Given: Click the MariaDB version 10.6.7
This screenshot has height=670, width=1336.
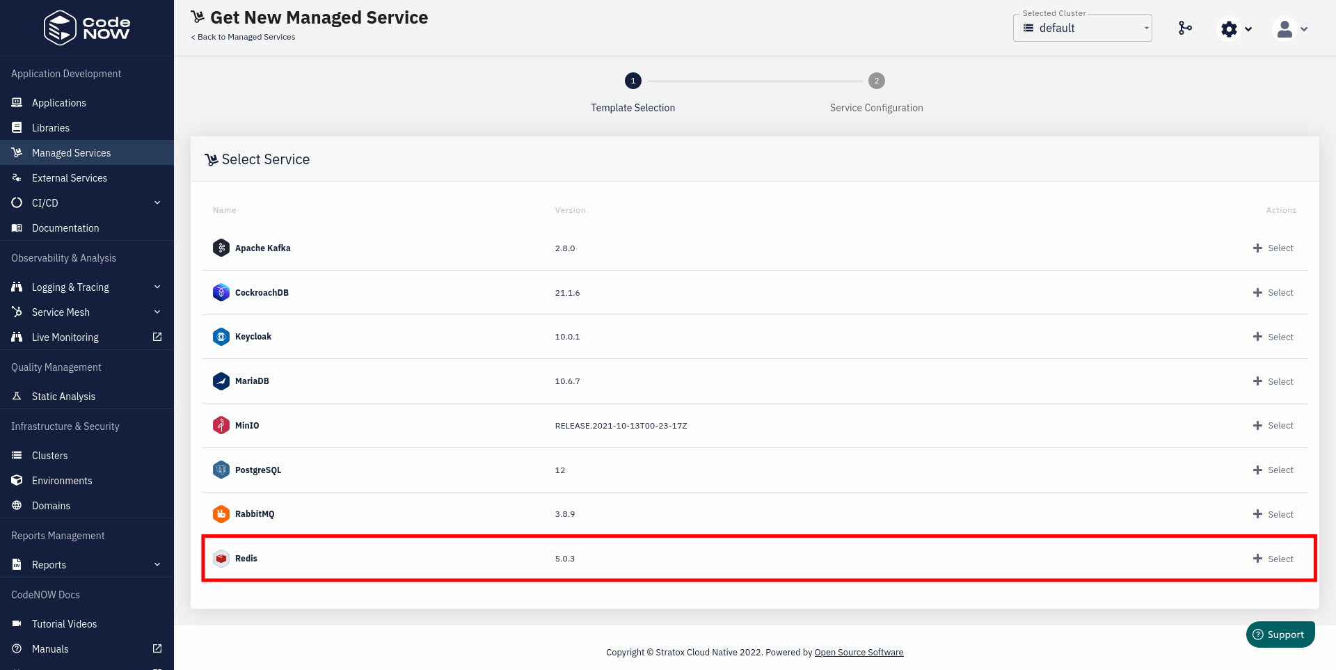Looking at the screenshot, I should click(567, 381).
